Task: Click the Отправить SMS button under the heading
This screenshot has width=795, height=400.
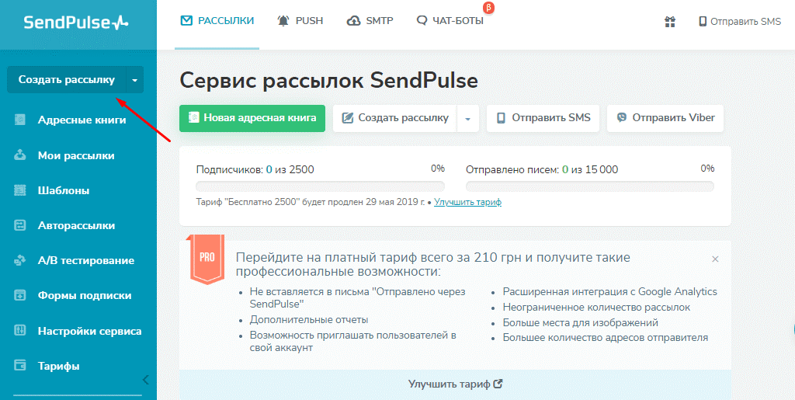Action: point(543,118)
